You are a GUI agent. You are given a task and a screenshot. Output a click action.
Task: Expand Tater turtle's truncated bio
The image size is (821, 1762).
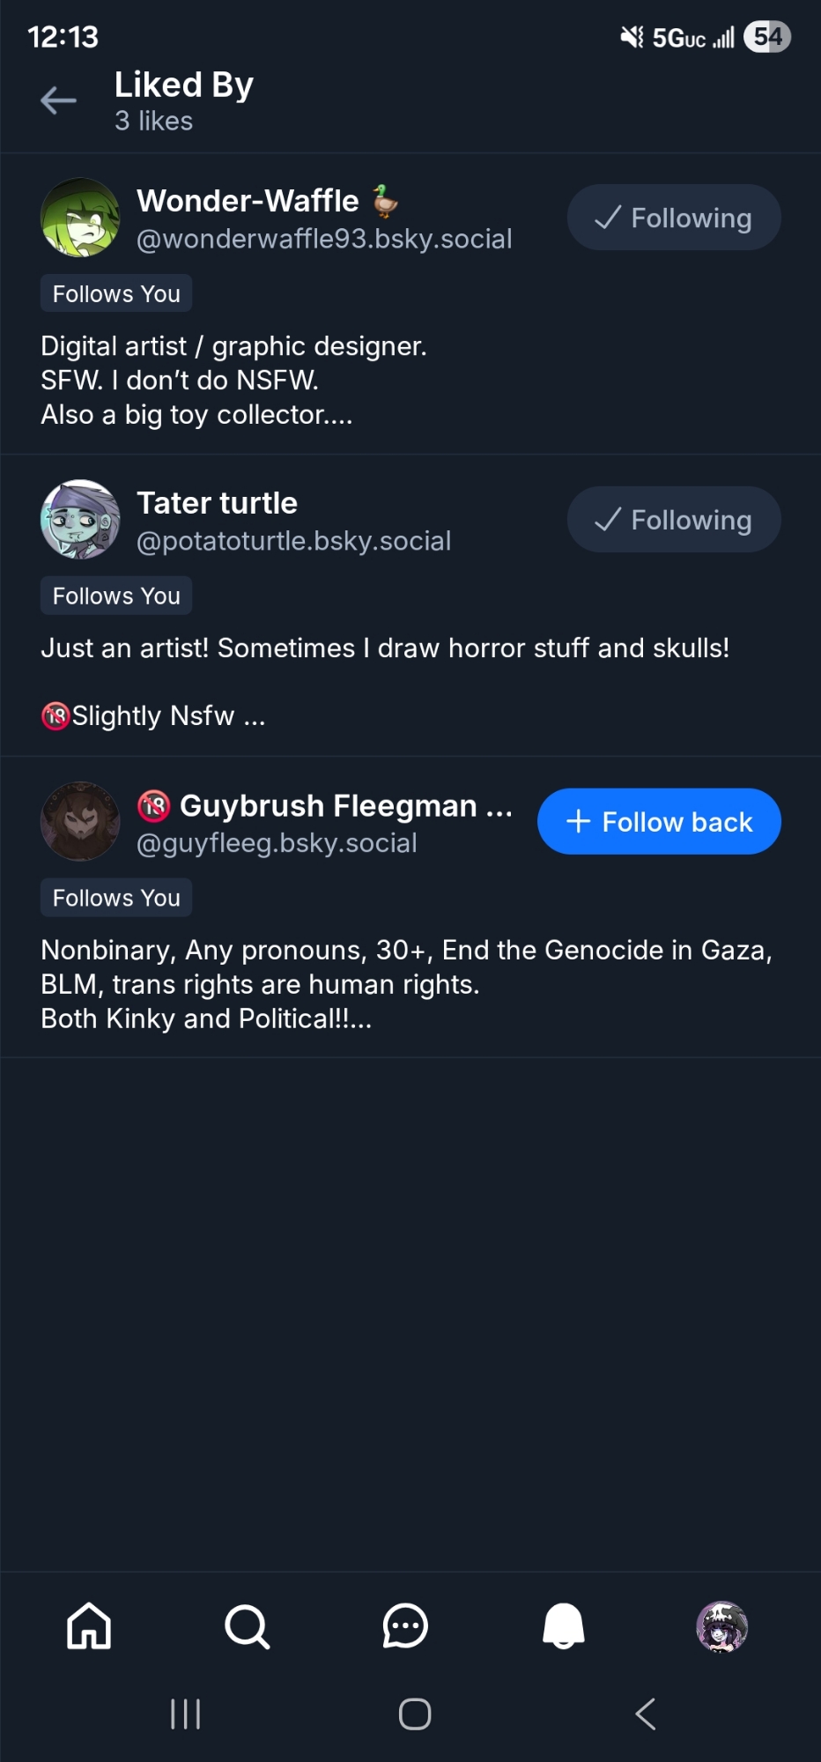[x=255, y=716]
